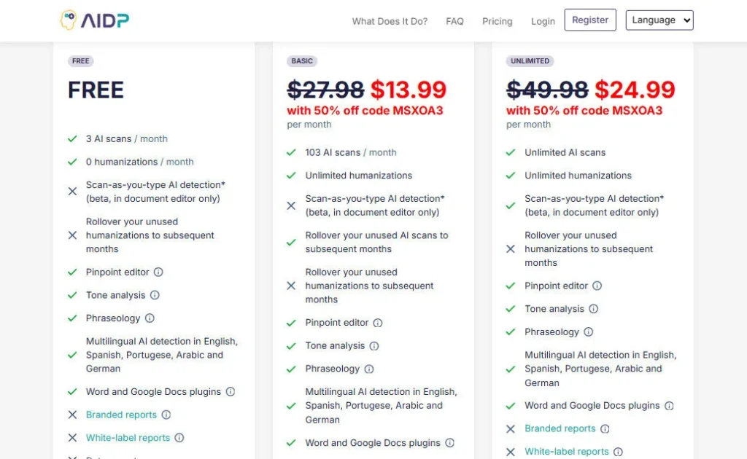This screenshot has width=747, height=459.
Task: Go to the FAQ section
Action: pos(454,21)
